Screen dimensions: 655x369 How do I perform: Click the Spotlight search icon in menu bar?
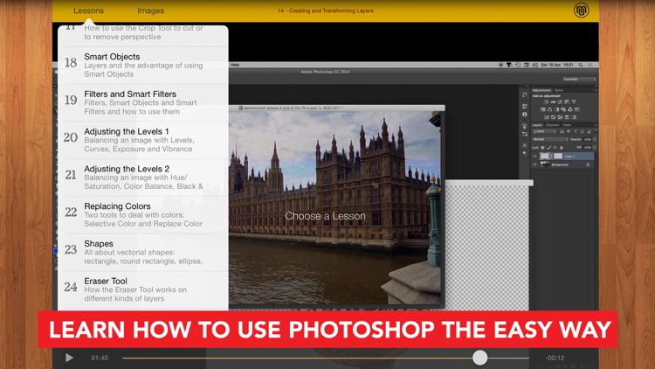click(581, 65)
